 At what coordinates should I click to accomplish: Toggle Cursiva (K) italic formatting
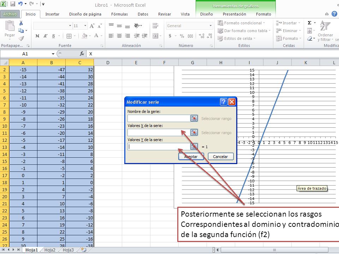[45, 36]
